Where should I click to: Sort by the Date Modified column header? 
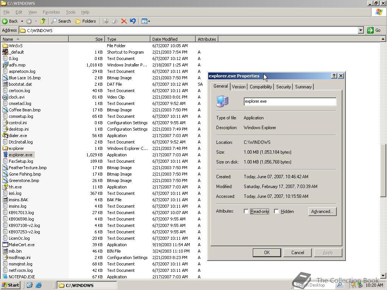point(172,39)
